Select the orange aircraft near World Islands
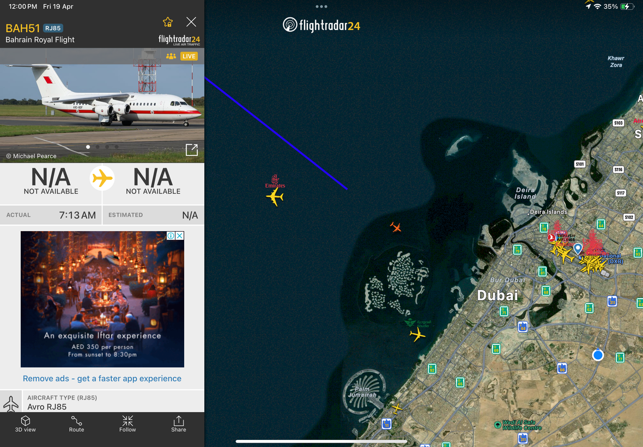Viewport: 643px width, 447px height. point(395,227)
